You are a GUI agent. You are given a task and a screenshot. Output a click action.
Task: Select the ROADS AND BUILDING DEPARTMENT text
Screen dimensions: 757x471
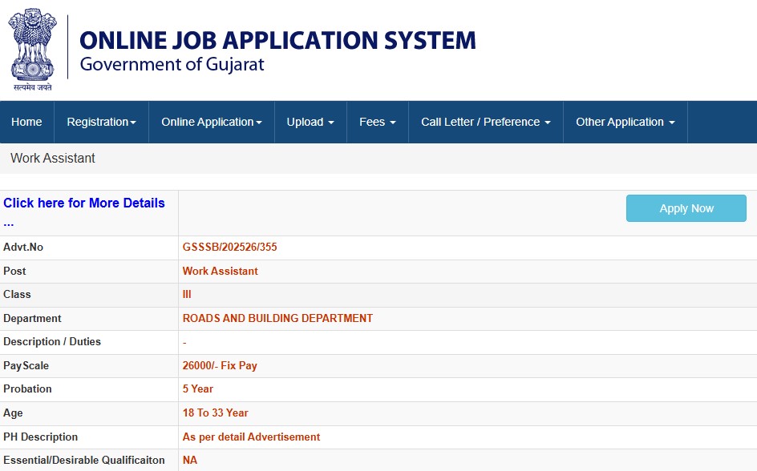[x=277, y=318]
